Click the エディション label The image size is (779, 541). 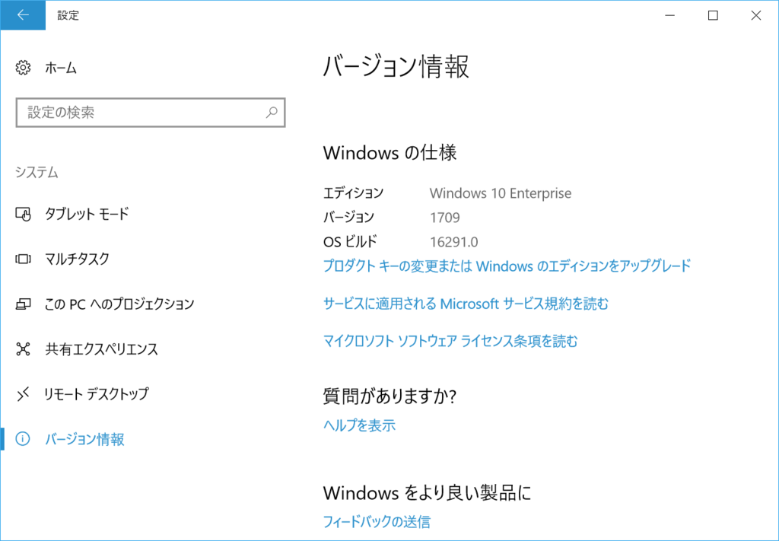click(353, 193)
